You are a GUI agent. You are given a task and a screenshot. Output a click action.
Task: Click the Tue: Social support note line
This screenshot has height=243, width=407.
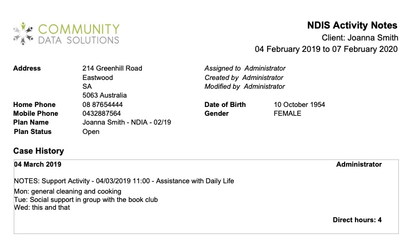pos(86,200)
